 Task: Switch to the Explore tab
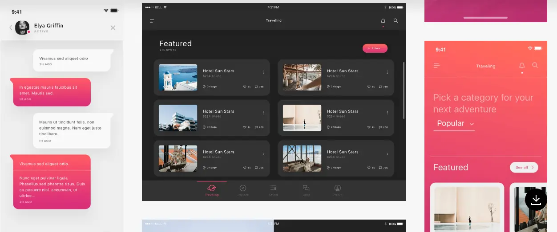(243, 191)
